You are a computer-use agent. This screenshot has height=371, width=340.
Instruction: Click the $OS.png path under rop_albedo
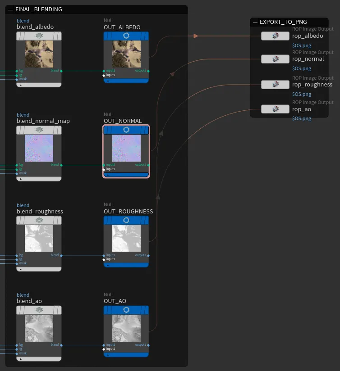302,45
